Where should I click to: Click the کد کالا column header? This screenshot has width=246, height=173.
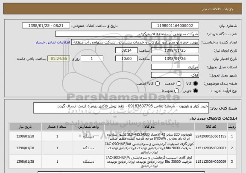(x=211, y=127)
